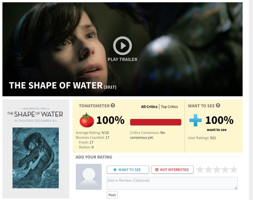Click The Shape of Water title heading
Viewport: 253px width, 200px height.
point(56,85)
